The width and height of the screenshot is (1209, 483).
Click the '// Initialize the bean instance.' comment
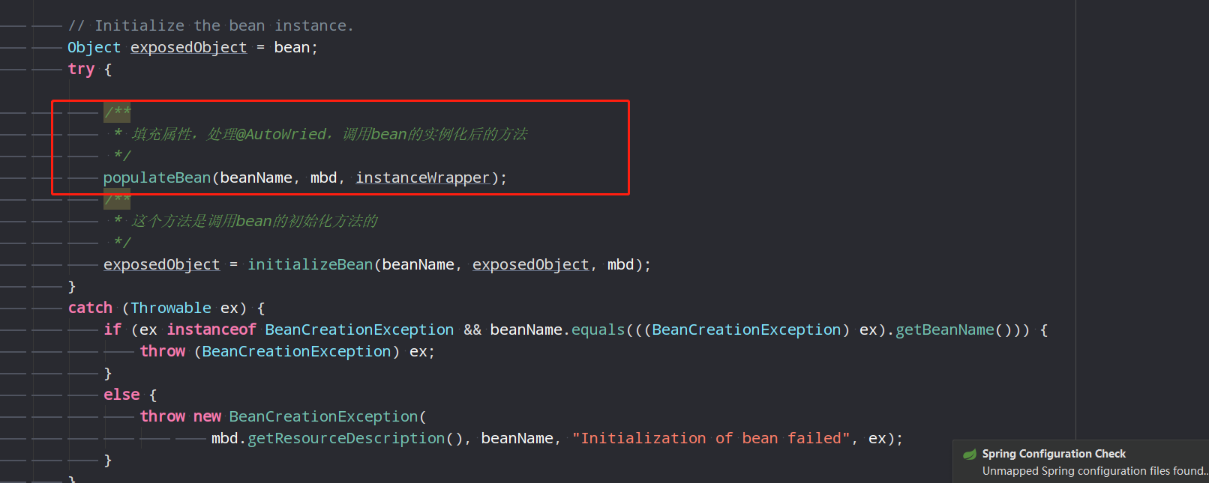click(x=211, y=25)
